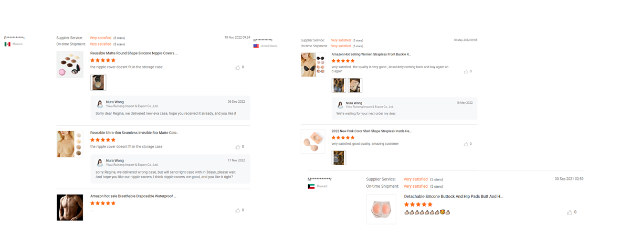Open Detachable Silicone Buttock And Hip Pads link
This screenshot has height=236, width=630.
click(x=454, y=197)
